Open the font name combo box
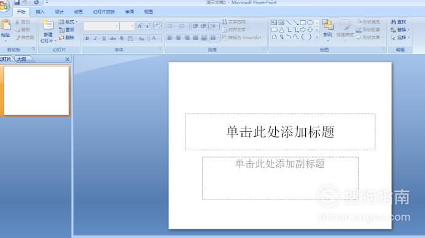Image resolution: width=425 pixels, height=238 pixels. [101, 26]
